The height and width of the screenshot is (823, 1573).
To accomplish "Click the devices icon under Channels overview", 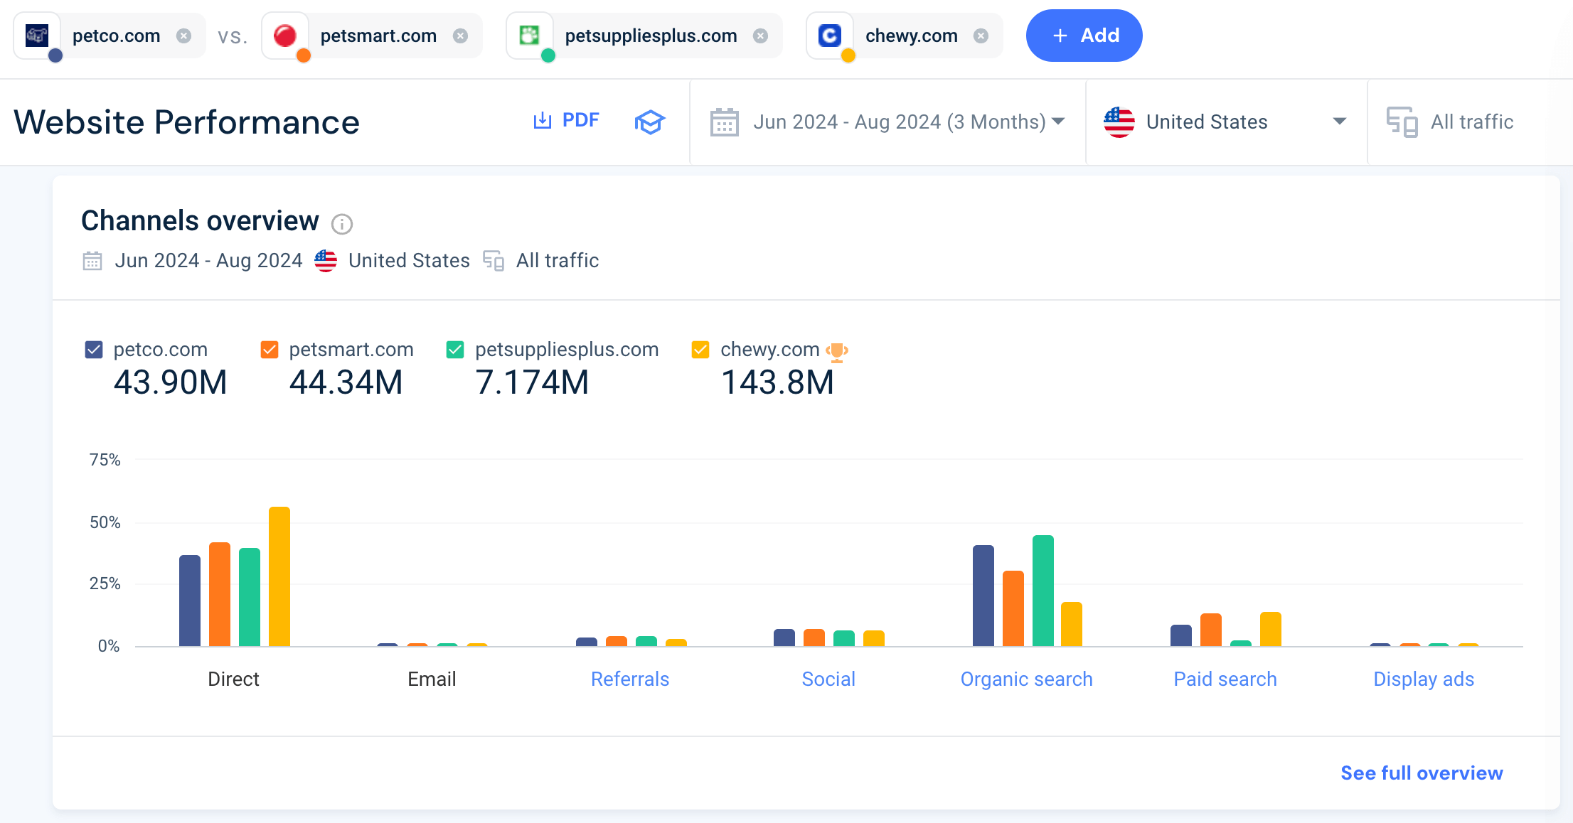I will point(494,261).
